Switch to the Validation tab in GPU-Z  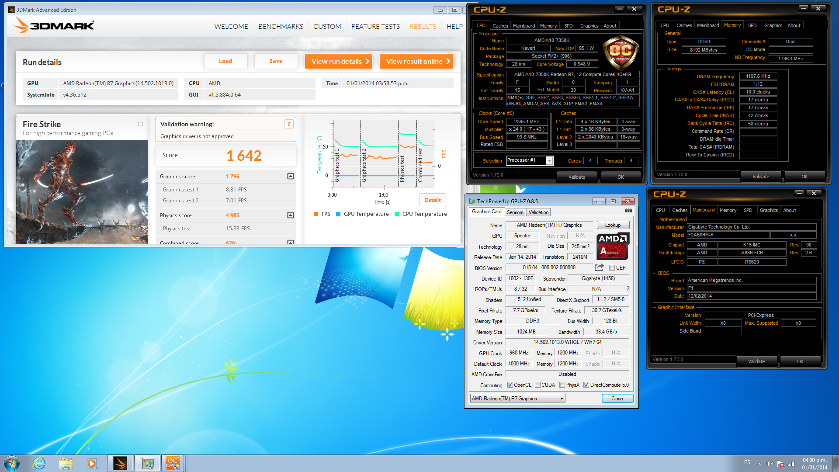[538, 212]
